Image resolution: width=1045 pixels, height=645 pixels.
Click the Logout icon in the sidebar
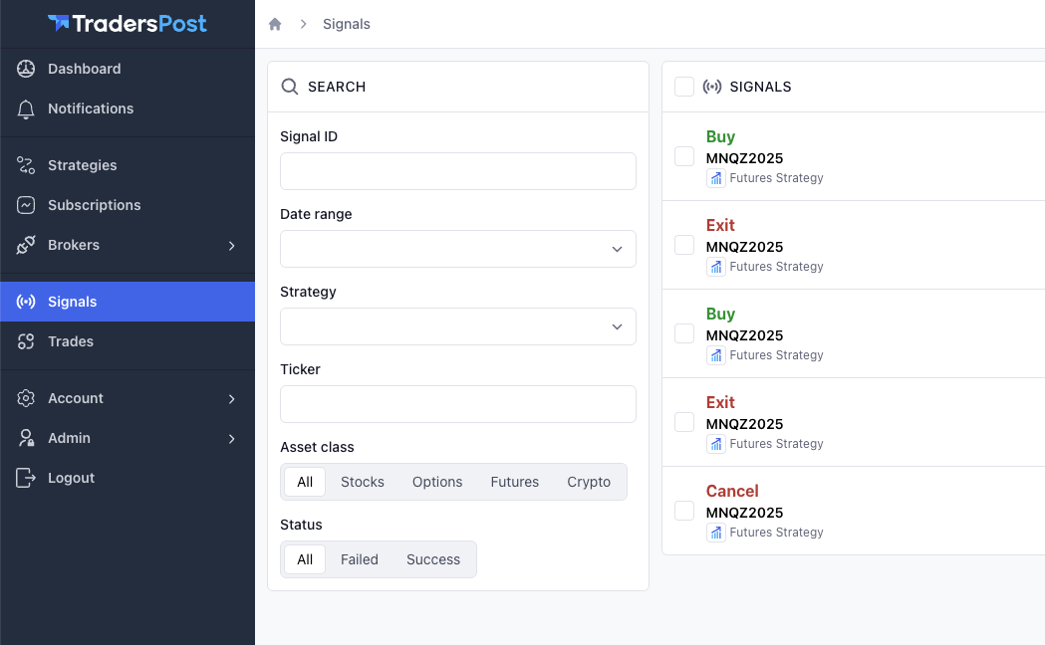(x=27, y=478)
